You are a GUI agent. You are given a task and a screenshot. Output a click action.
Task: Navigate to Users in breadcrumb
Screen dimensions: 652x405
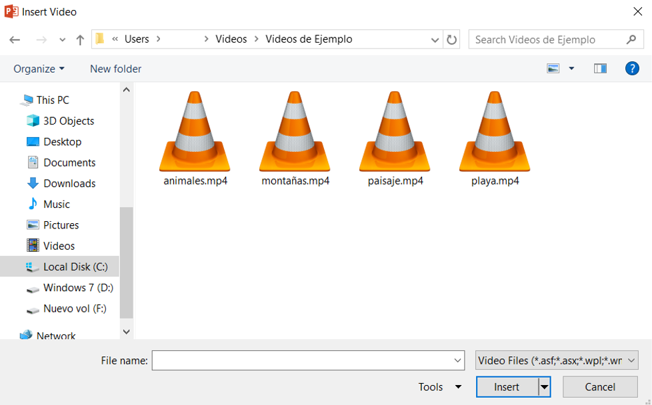(137, 39)
